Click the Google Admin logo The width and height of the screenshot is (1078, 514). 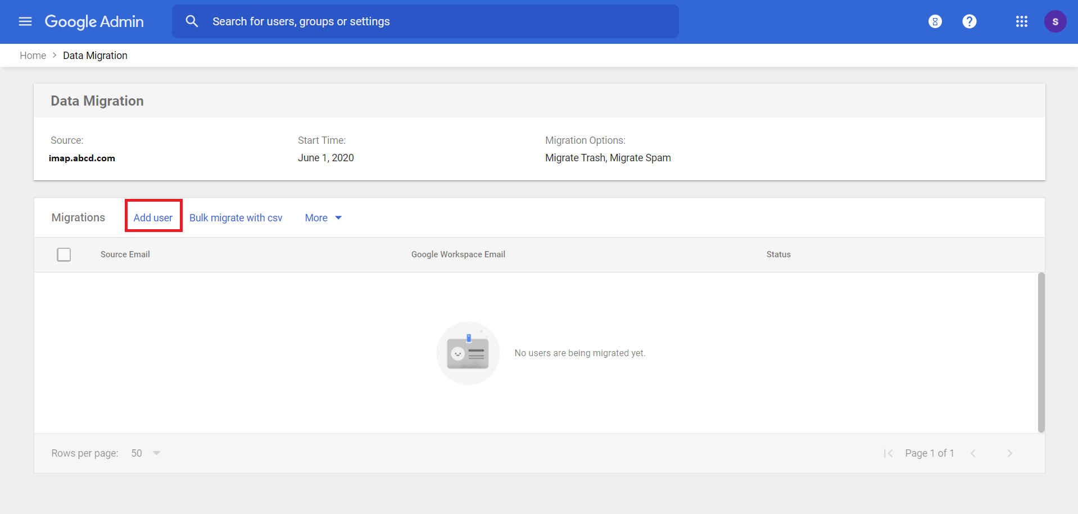click(x=94, y=21)
